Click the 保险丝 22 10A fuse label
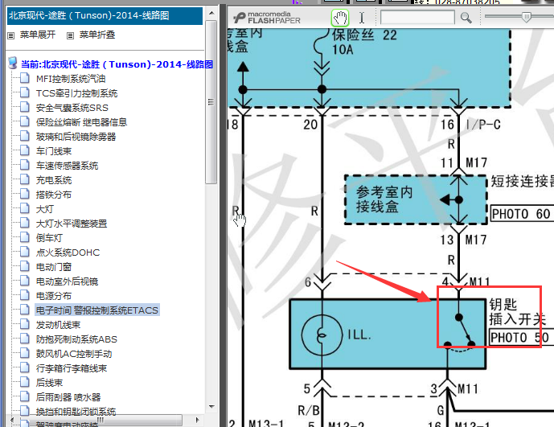This screenshot has width=554, height=427. [x=364, y=42]
